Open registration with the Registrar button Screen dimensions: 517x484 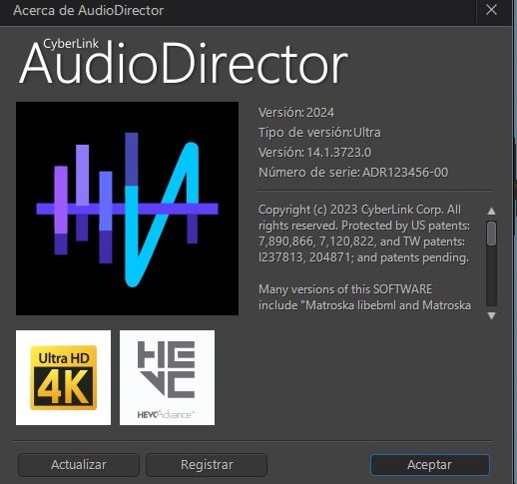click(x=207, y=464)
